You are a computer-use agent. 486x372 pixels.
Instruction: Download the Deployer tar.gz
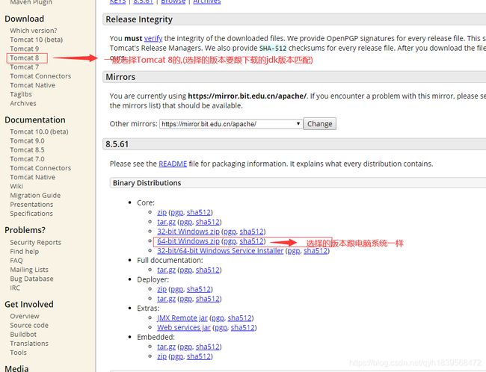(x=167, y=299)
